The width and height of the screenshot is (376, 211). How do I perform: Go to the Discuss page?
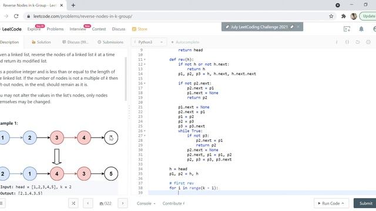coord(119,29)
